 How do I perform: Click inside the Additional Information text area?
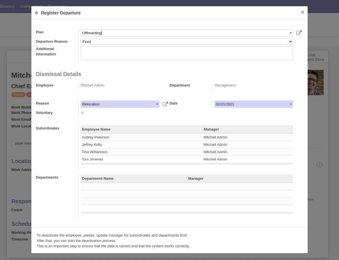pyautogui.click(x=187, y=53)
